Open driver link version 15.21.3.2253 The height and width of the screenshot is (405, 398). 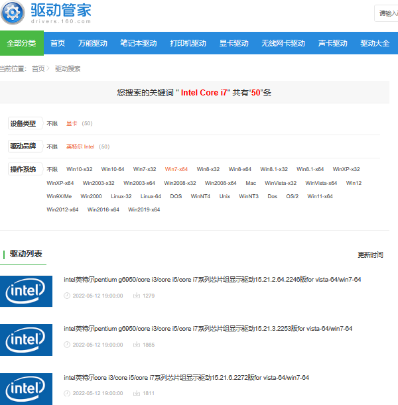pos(208,329)
